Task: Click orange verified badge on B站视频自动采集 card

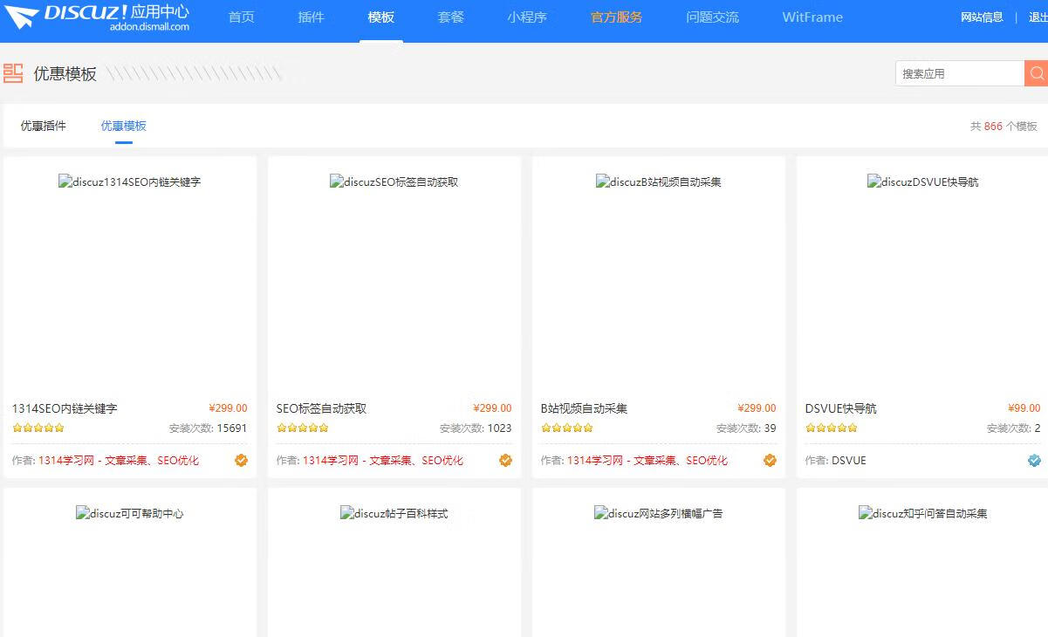Action: coord(770,461)
